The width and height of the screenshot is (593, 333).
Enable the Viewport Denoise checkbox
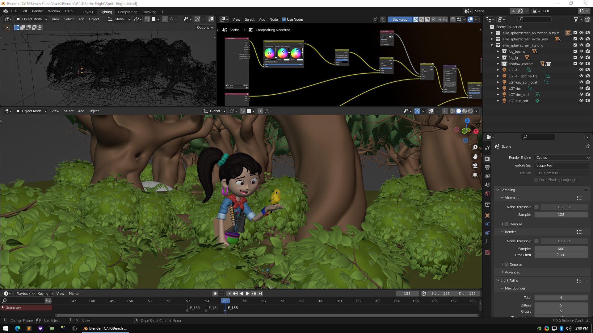tap(507, 224)
